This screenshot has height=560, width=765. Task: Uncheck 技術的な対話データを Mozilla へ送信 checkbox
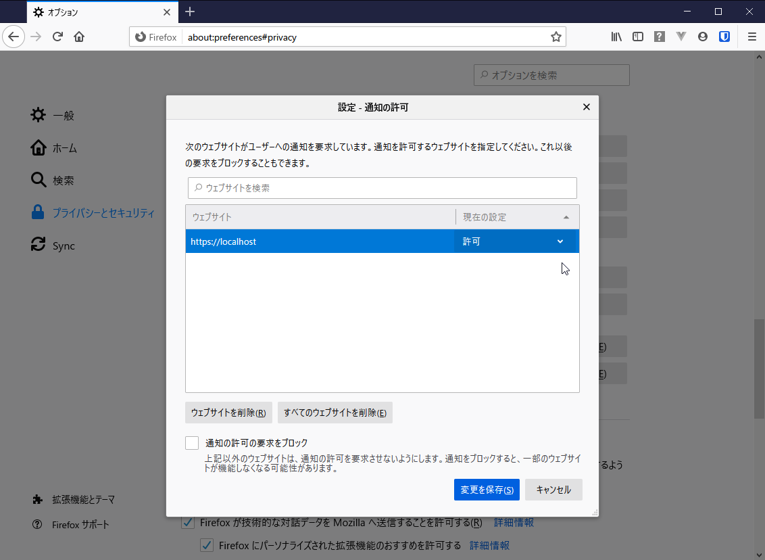188,522
